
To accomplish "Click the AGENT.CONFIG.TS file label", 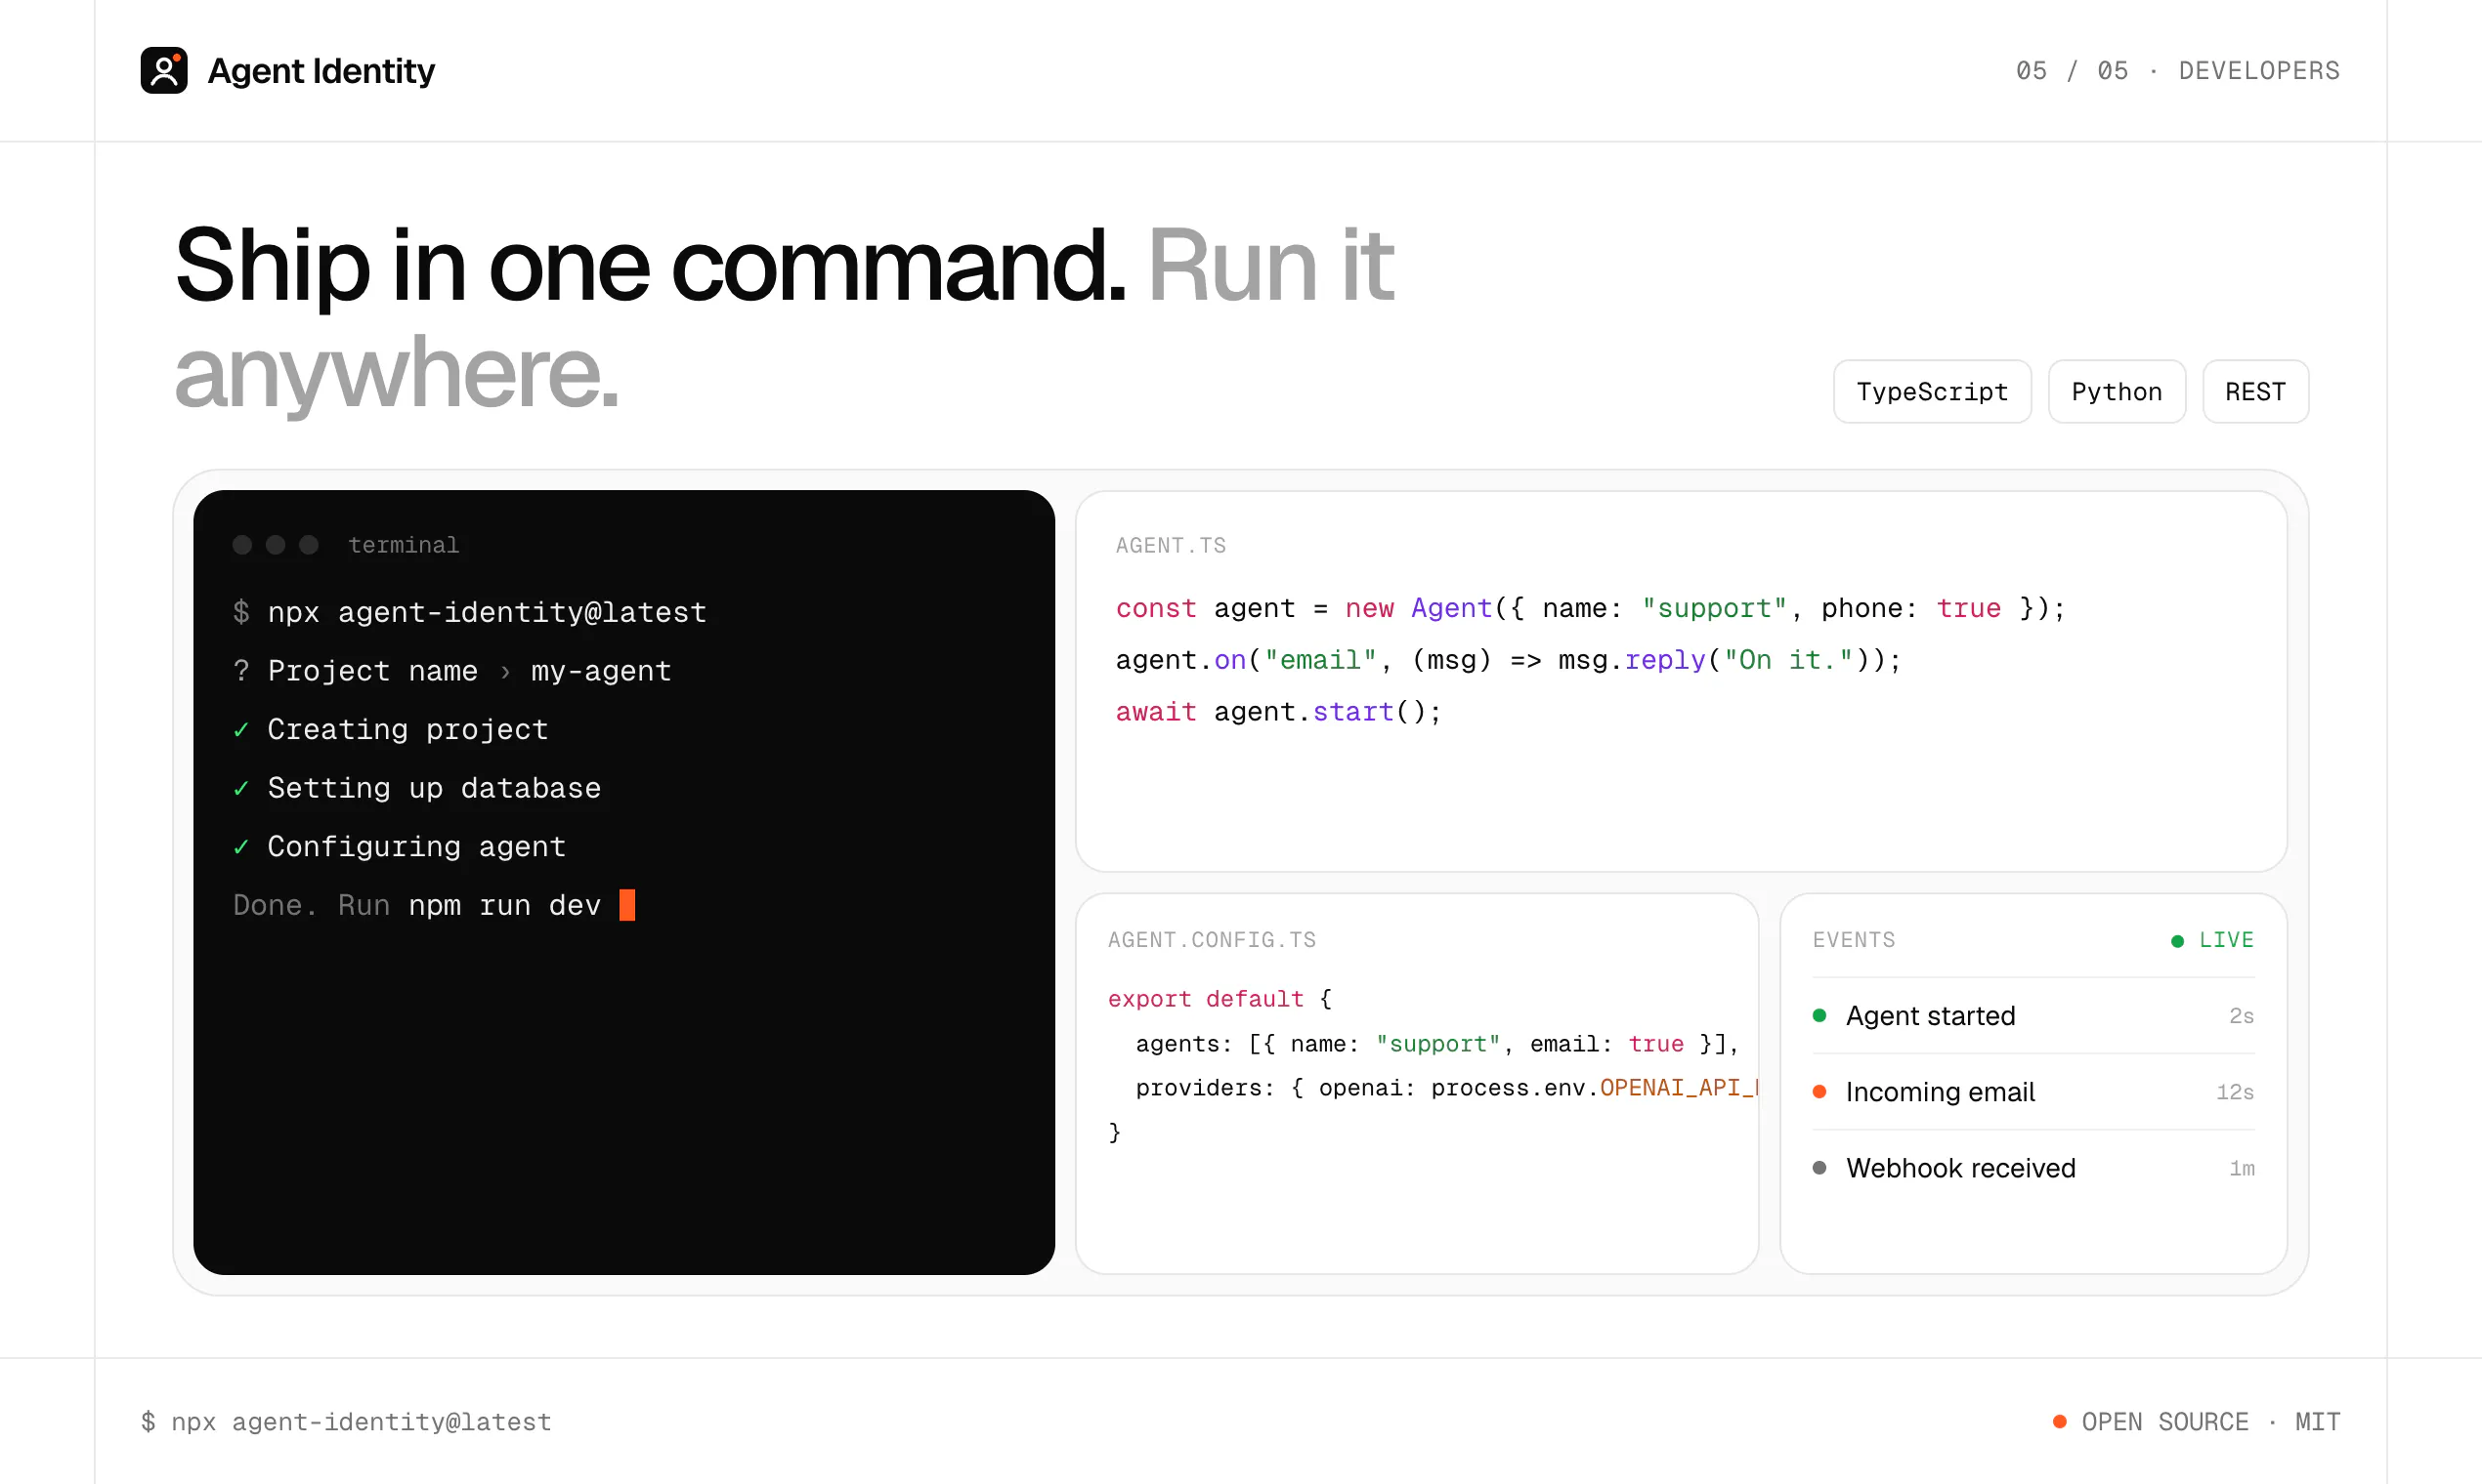I will (x=1212, y=940).
